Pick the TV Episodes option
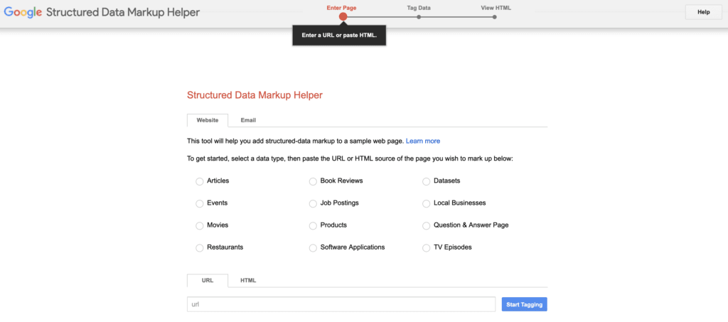 pos(427,248)
